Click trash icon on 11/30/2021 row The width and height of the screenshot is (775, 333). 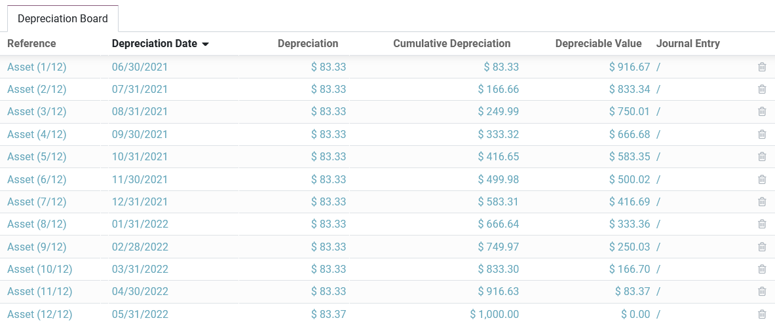point(762,179)
